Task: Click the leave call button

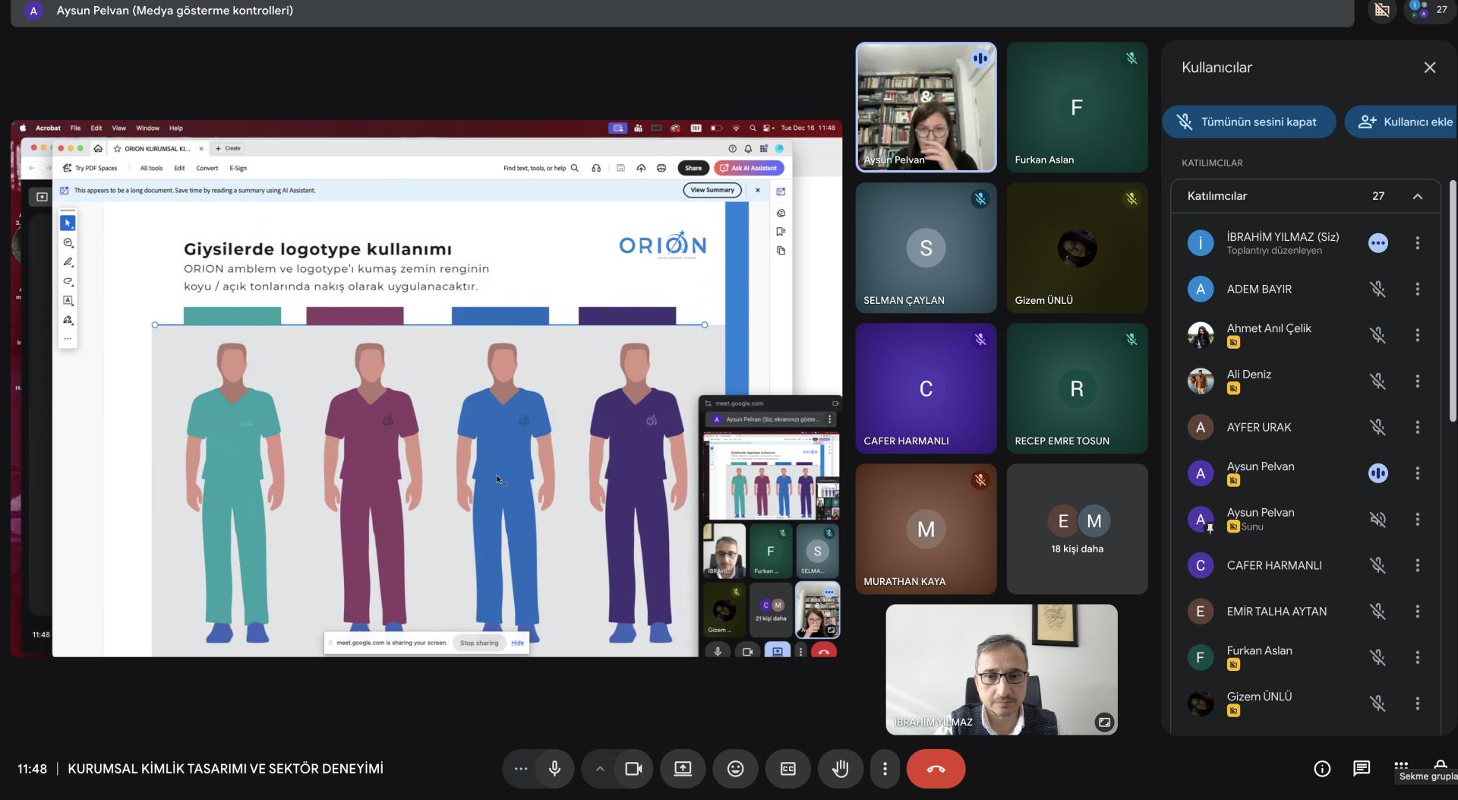Action: pos(936,769)
